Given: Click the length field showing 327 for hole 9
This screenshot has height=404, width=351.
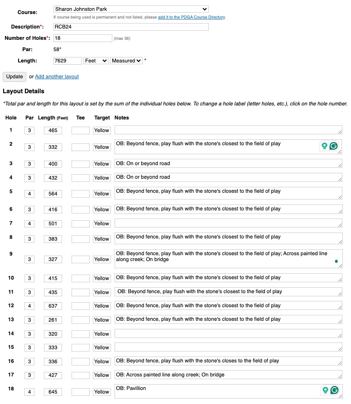Looking at the screenshot, I should 53,260.
